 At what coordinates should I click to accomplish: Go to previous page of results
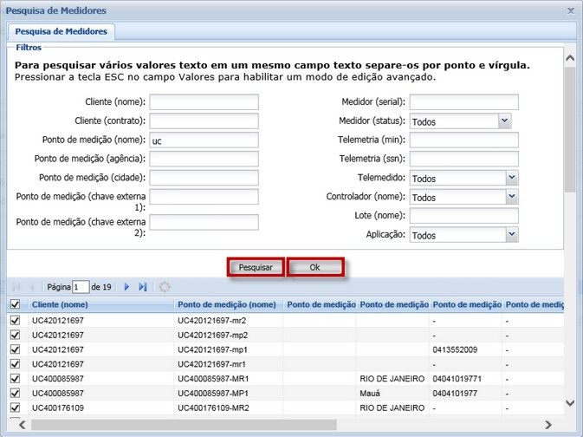tap(32, 287)
